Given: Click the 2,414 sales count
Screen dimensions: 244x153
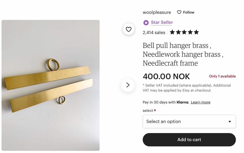Looking at the screenshot, I should (154, 32).
